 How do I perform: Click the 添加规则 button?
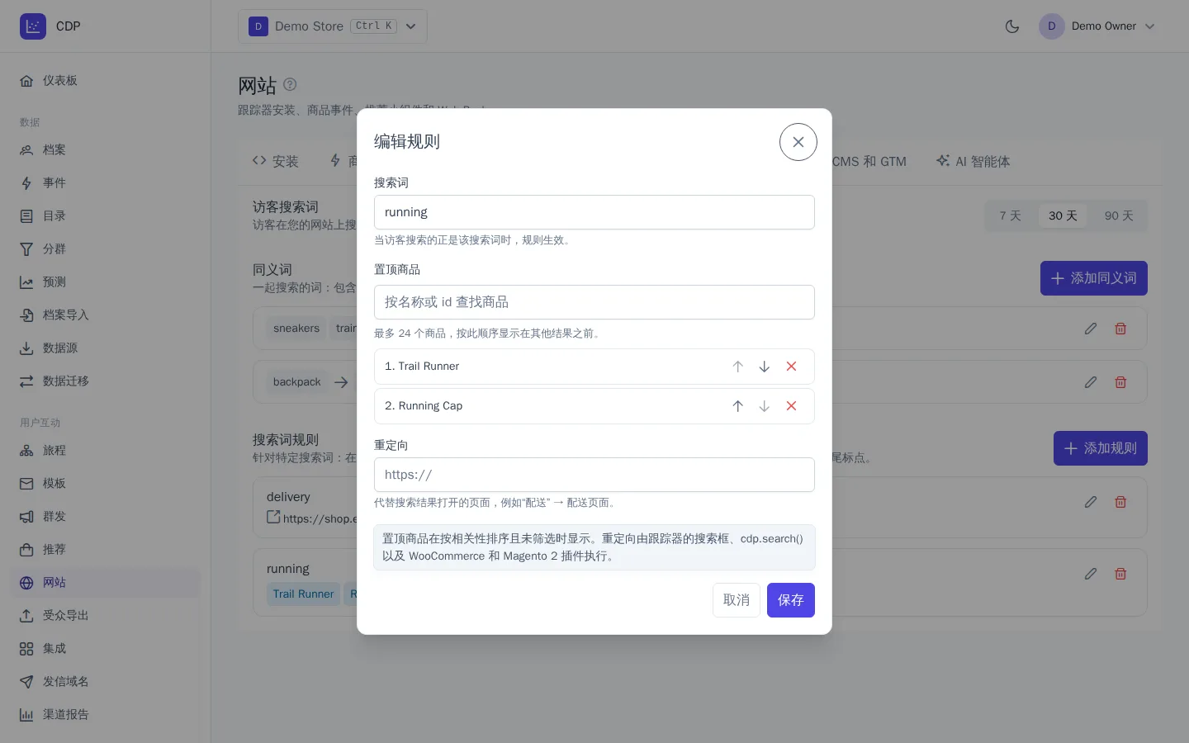pos(1101,448)
